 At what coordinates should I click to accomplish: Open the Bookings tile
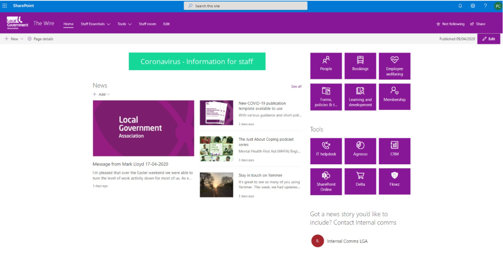[x=360, y=66]
